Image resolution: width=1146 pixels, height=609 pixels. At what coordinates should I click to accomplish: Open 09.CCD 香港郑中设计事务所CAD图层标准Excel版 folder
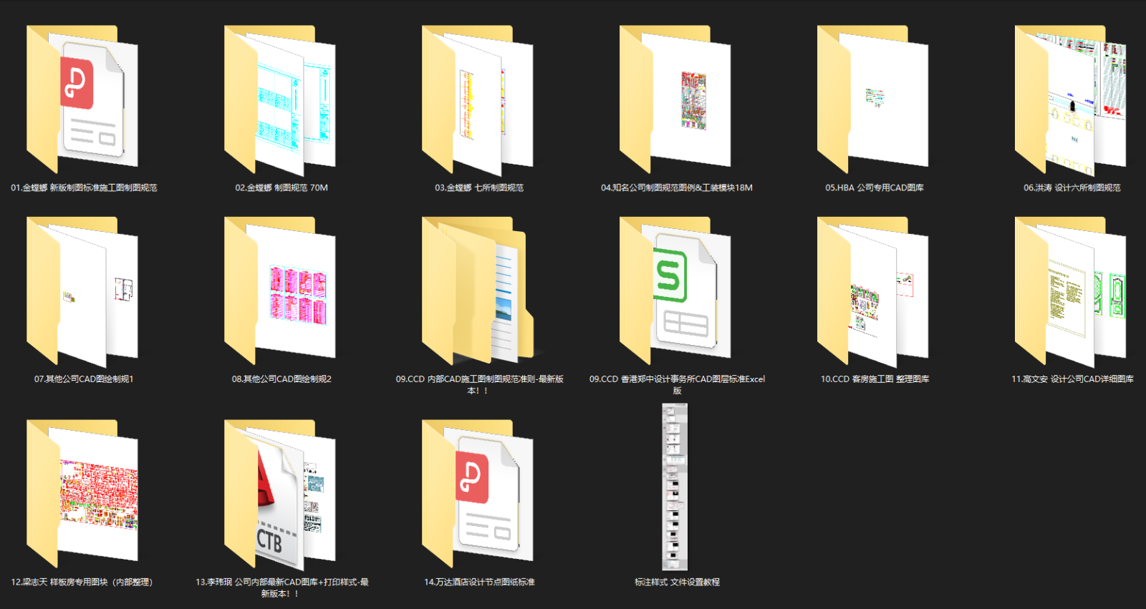[675, 291]
